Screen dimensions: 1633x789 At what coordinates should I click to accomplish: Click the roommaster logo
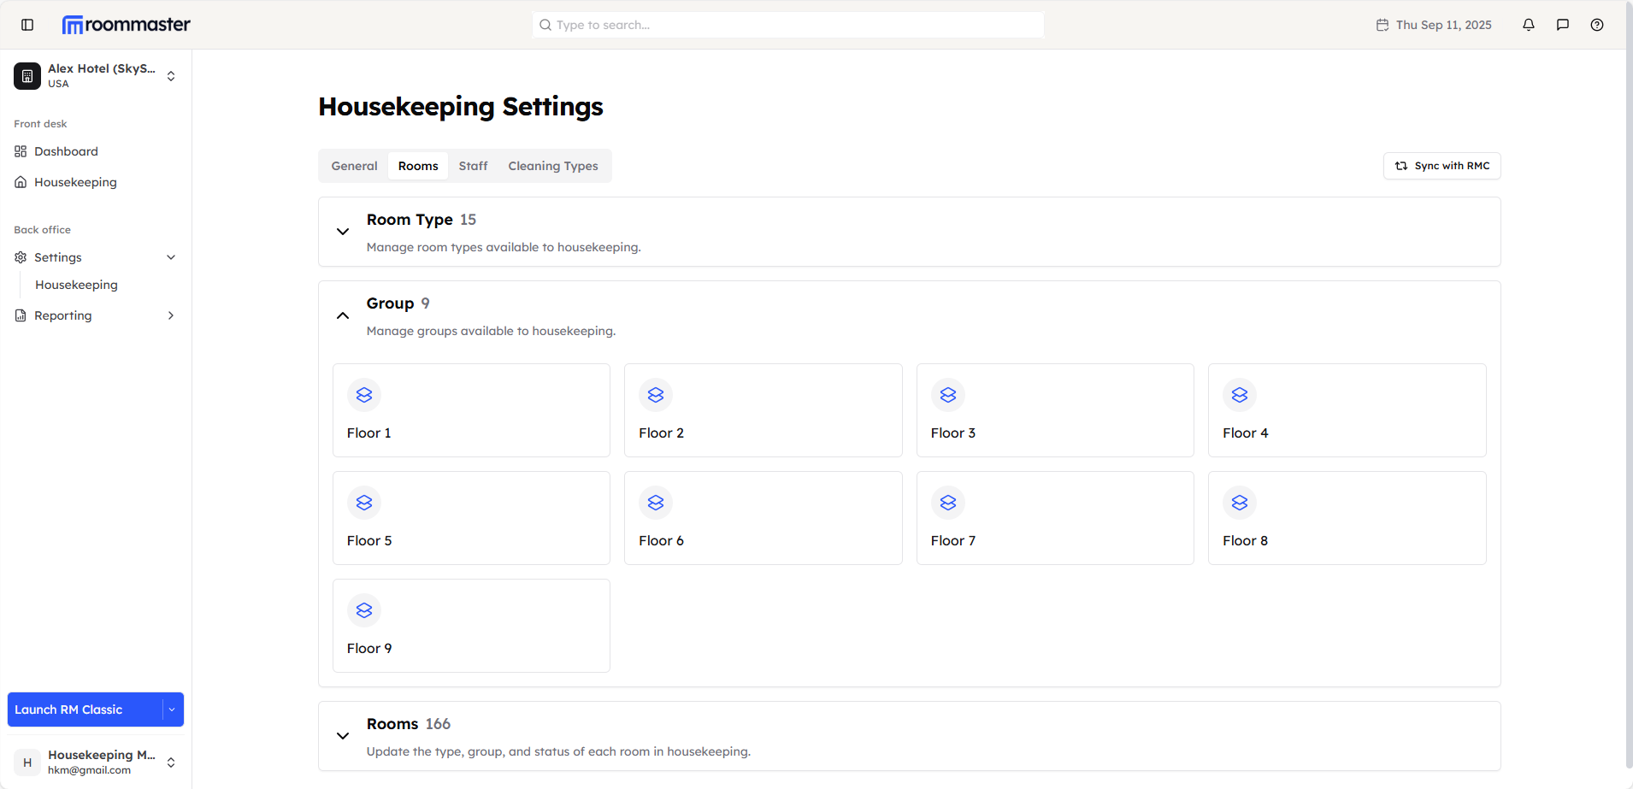click(127, 25)
